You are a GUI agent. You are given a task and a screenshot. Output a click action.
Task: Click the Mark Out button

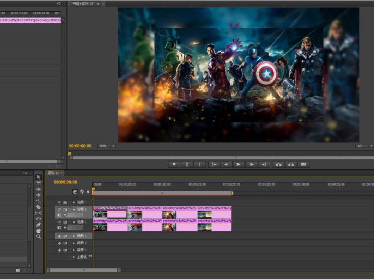click(x=199, y=164)
